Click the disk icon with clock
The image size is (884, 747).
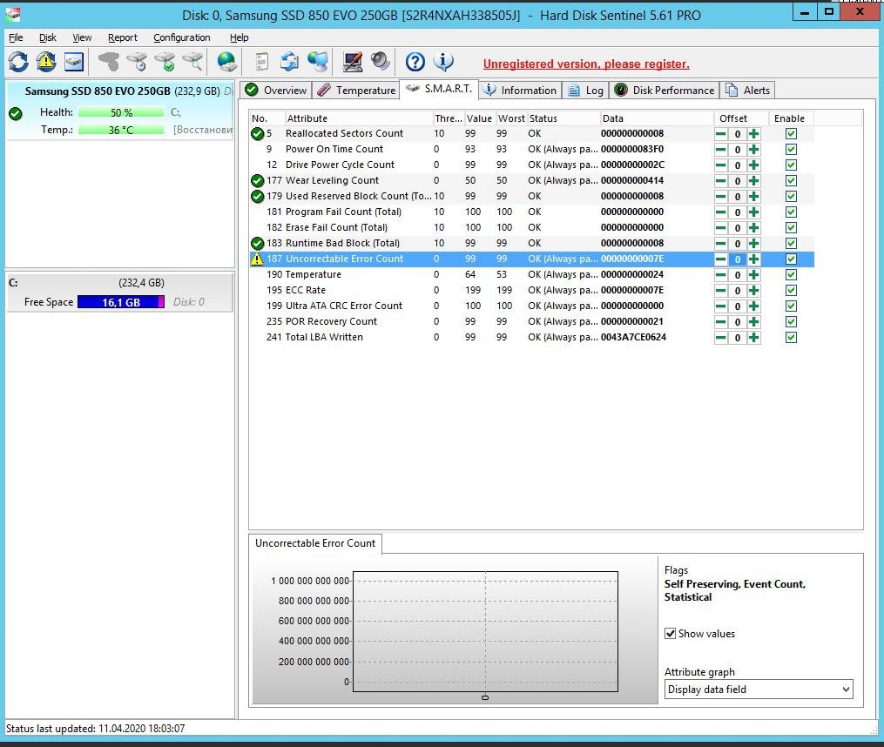137,62
